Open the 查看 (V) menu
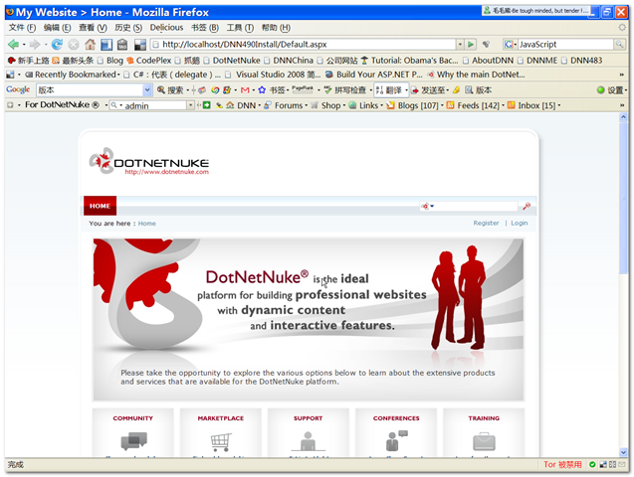 coord(93,28)
